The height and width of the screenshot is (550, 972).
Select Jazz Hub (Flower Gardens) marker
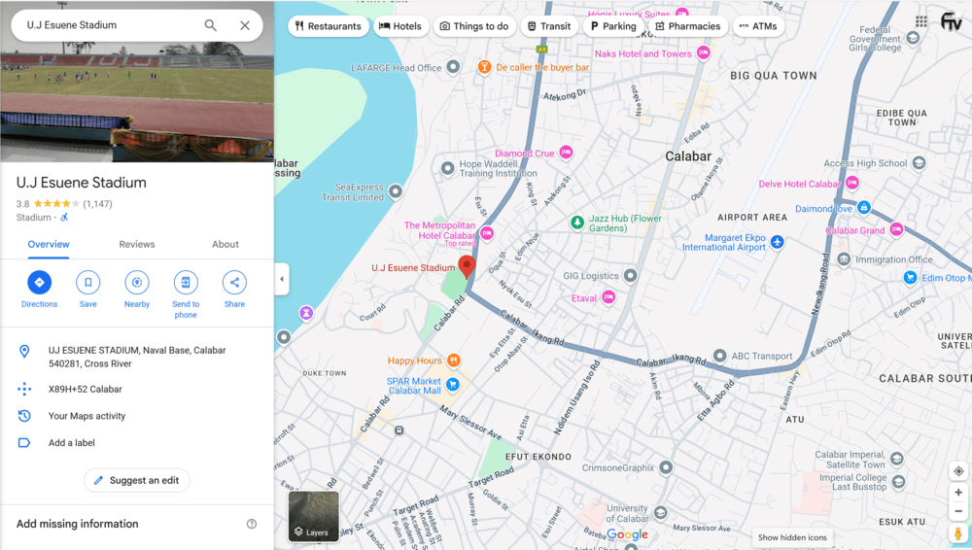577,223
